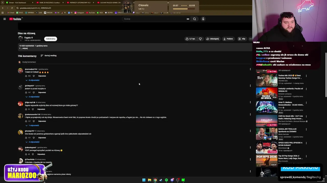Expand description with ...więcej
The width and height of the screenshot is (327, 183).
25,48
